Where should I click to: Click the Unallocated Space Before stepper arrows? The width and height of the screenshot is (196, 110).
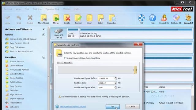(115, 78)
